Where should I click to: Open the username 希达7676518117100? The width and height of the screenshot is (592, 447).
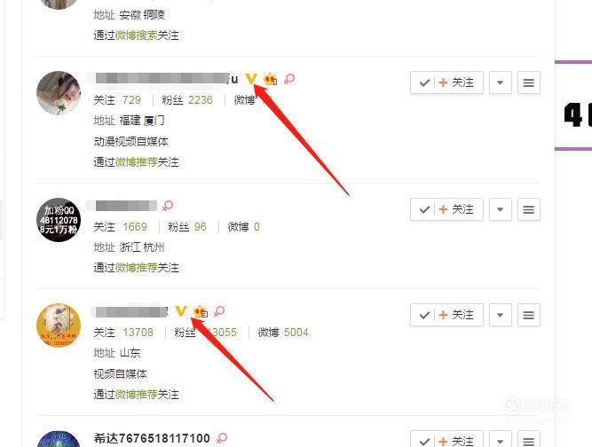[152, 438]
